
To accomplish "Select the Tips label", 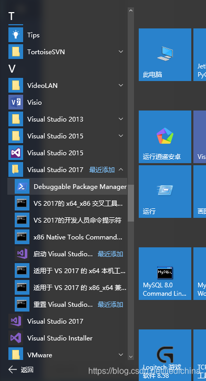I will point(34,35).
